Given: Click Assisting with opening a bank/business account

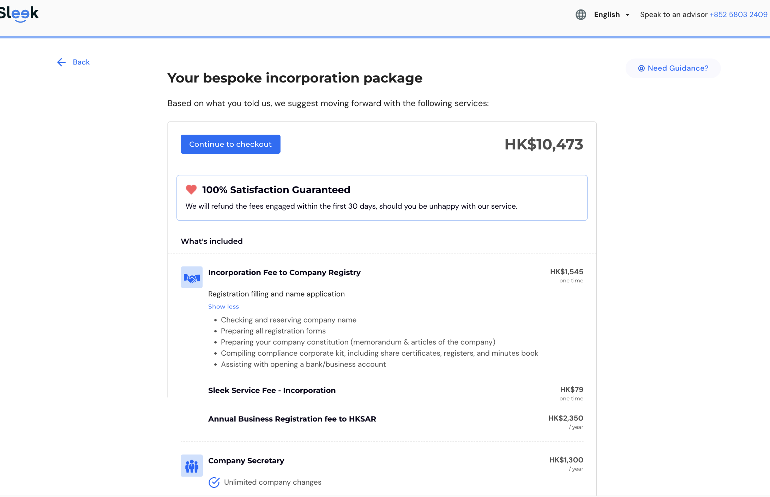Looking at the screenshot, I should point(303,364).
